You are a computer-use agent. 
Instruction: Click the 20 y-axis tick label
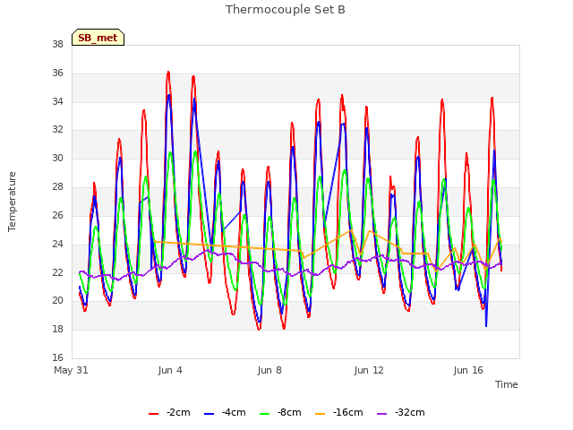click(x=57, y=301)
